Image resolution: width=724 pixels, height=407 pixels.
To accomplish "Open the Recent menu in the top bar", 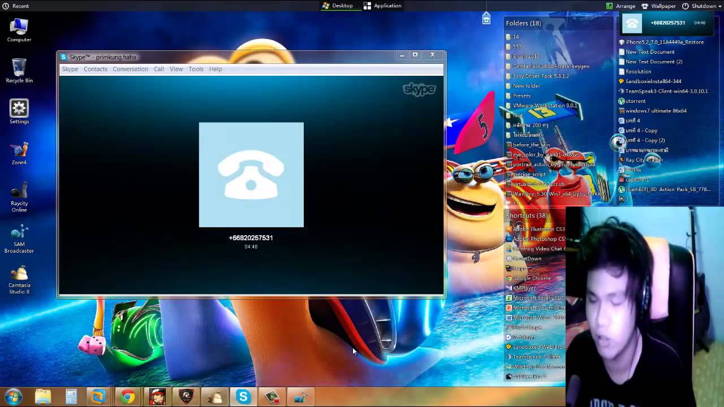I will 16,6.
